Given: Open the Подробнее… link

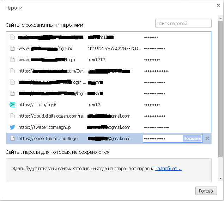Looking at the screenshot, I should click(x=168, y=169).
